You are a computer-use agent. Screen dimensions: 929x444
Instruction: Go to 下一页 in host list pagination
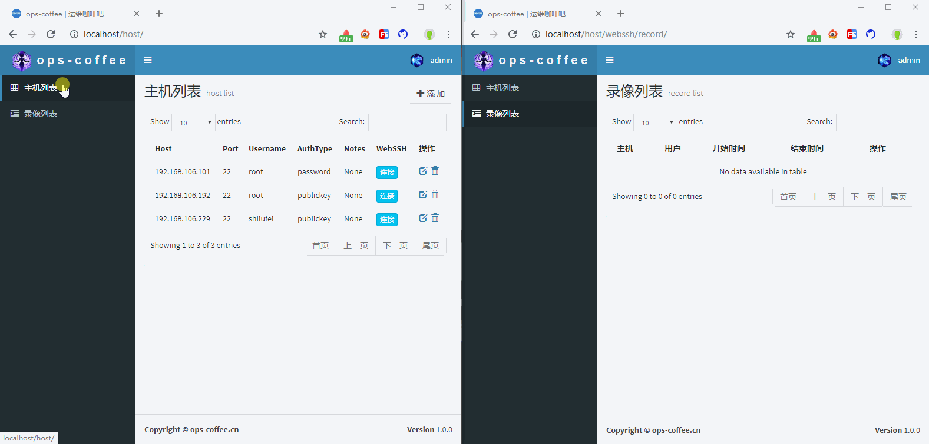395,246
